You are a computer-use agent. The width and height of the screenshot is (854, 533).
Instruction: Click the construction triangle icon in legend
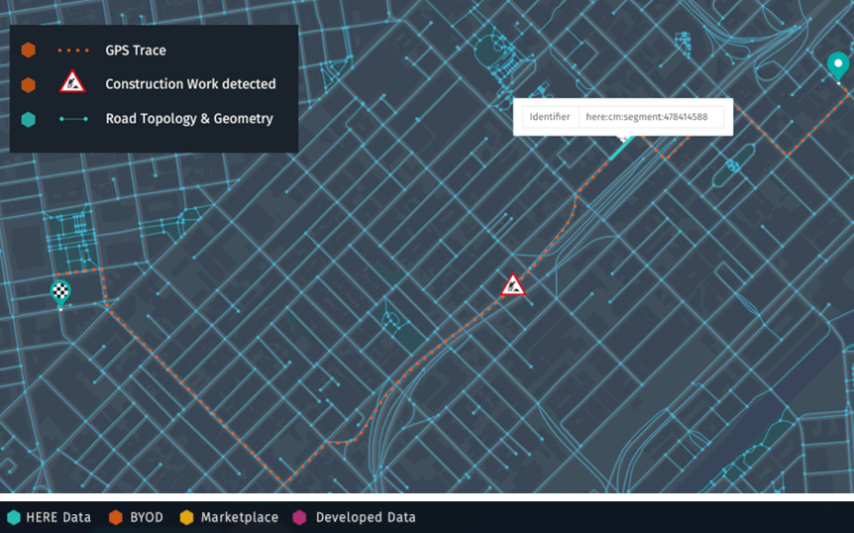72,82
